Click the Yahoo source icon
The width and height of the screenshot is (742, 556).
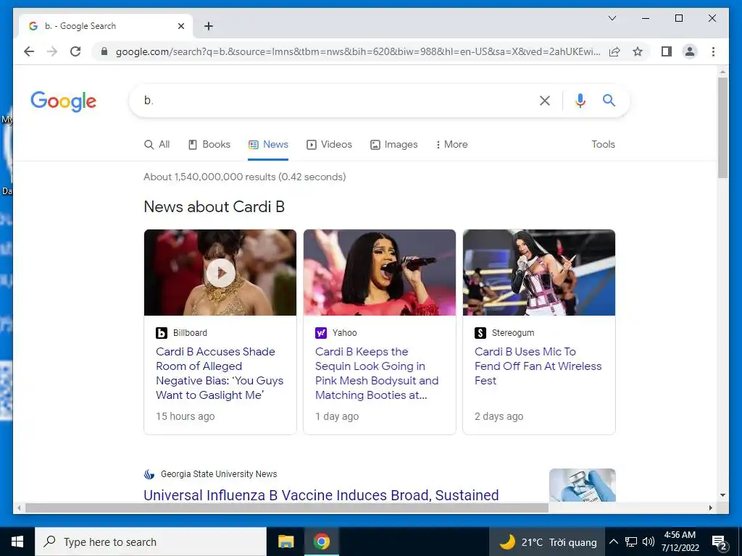(x=321, y=333)
